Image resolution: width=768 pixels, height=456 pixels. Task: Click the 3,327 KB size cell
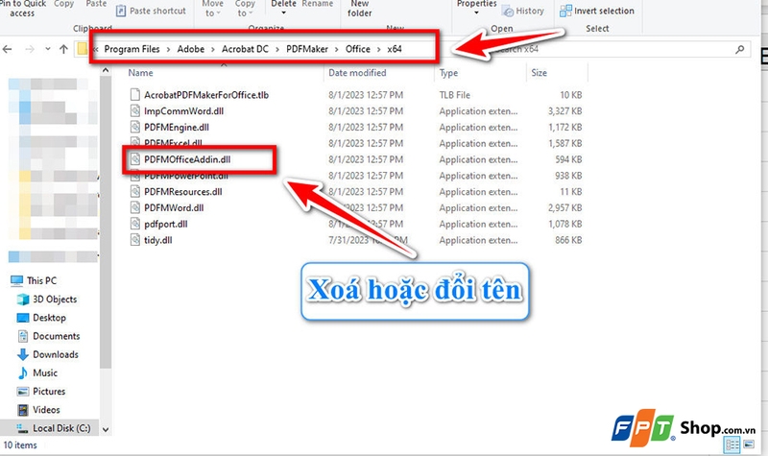[564, 111]
